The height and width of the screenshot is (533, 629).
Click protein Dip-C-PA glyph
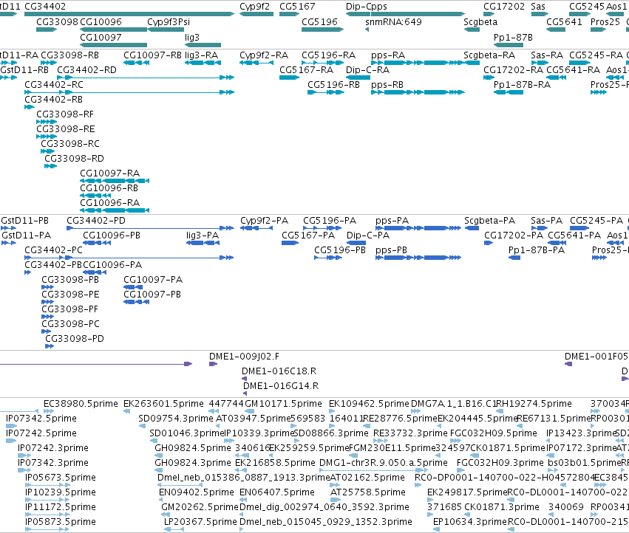(x=356, y=243)
